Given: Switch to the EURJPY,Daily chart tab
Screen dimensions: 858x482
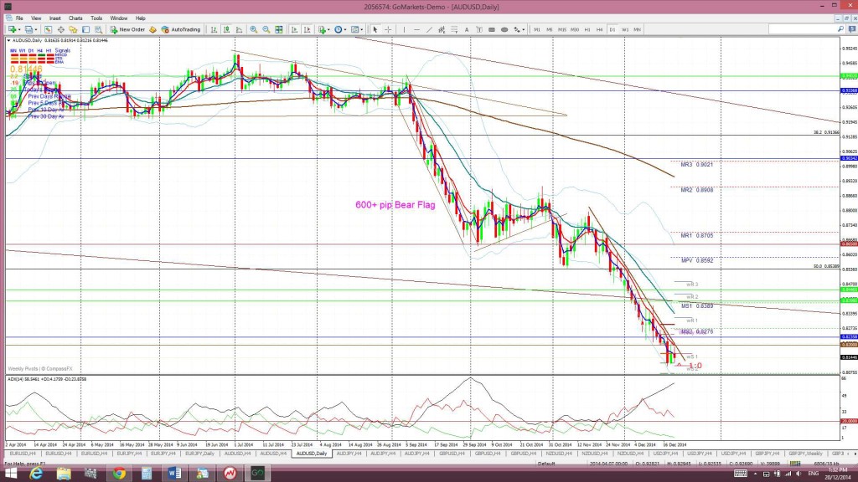Looking at the screenshot, I should point(199,454).
